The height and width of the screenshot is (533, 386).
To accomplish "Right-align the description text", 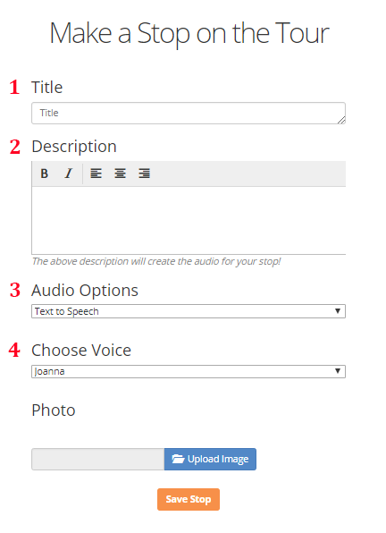I will click(144, 173).
